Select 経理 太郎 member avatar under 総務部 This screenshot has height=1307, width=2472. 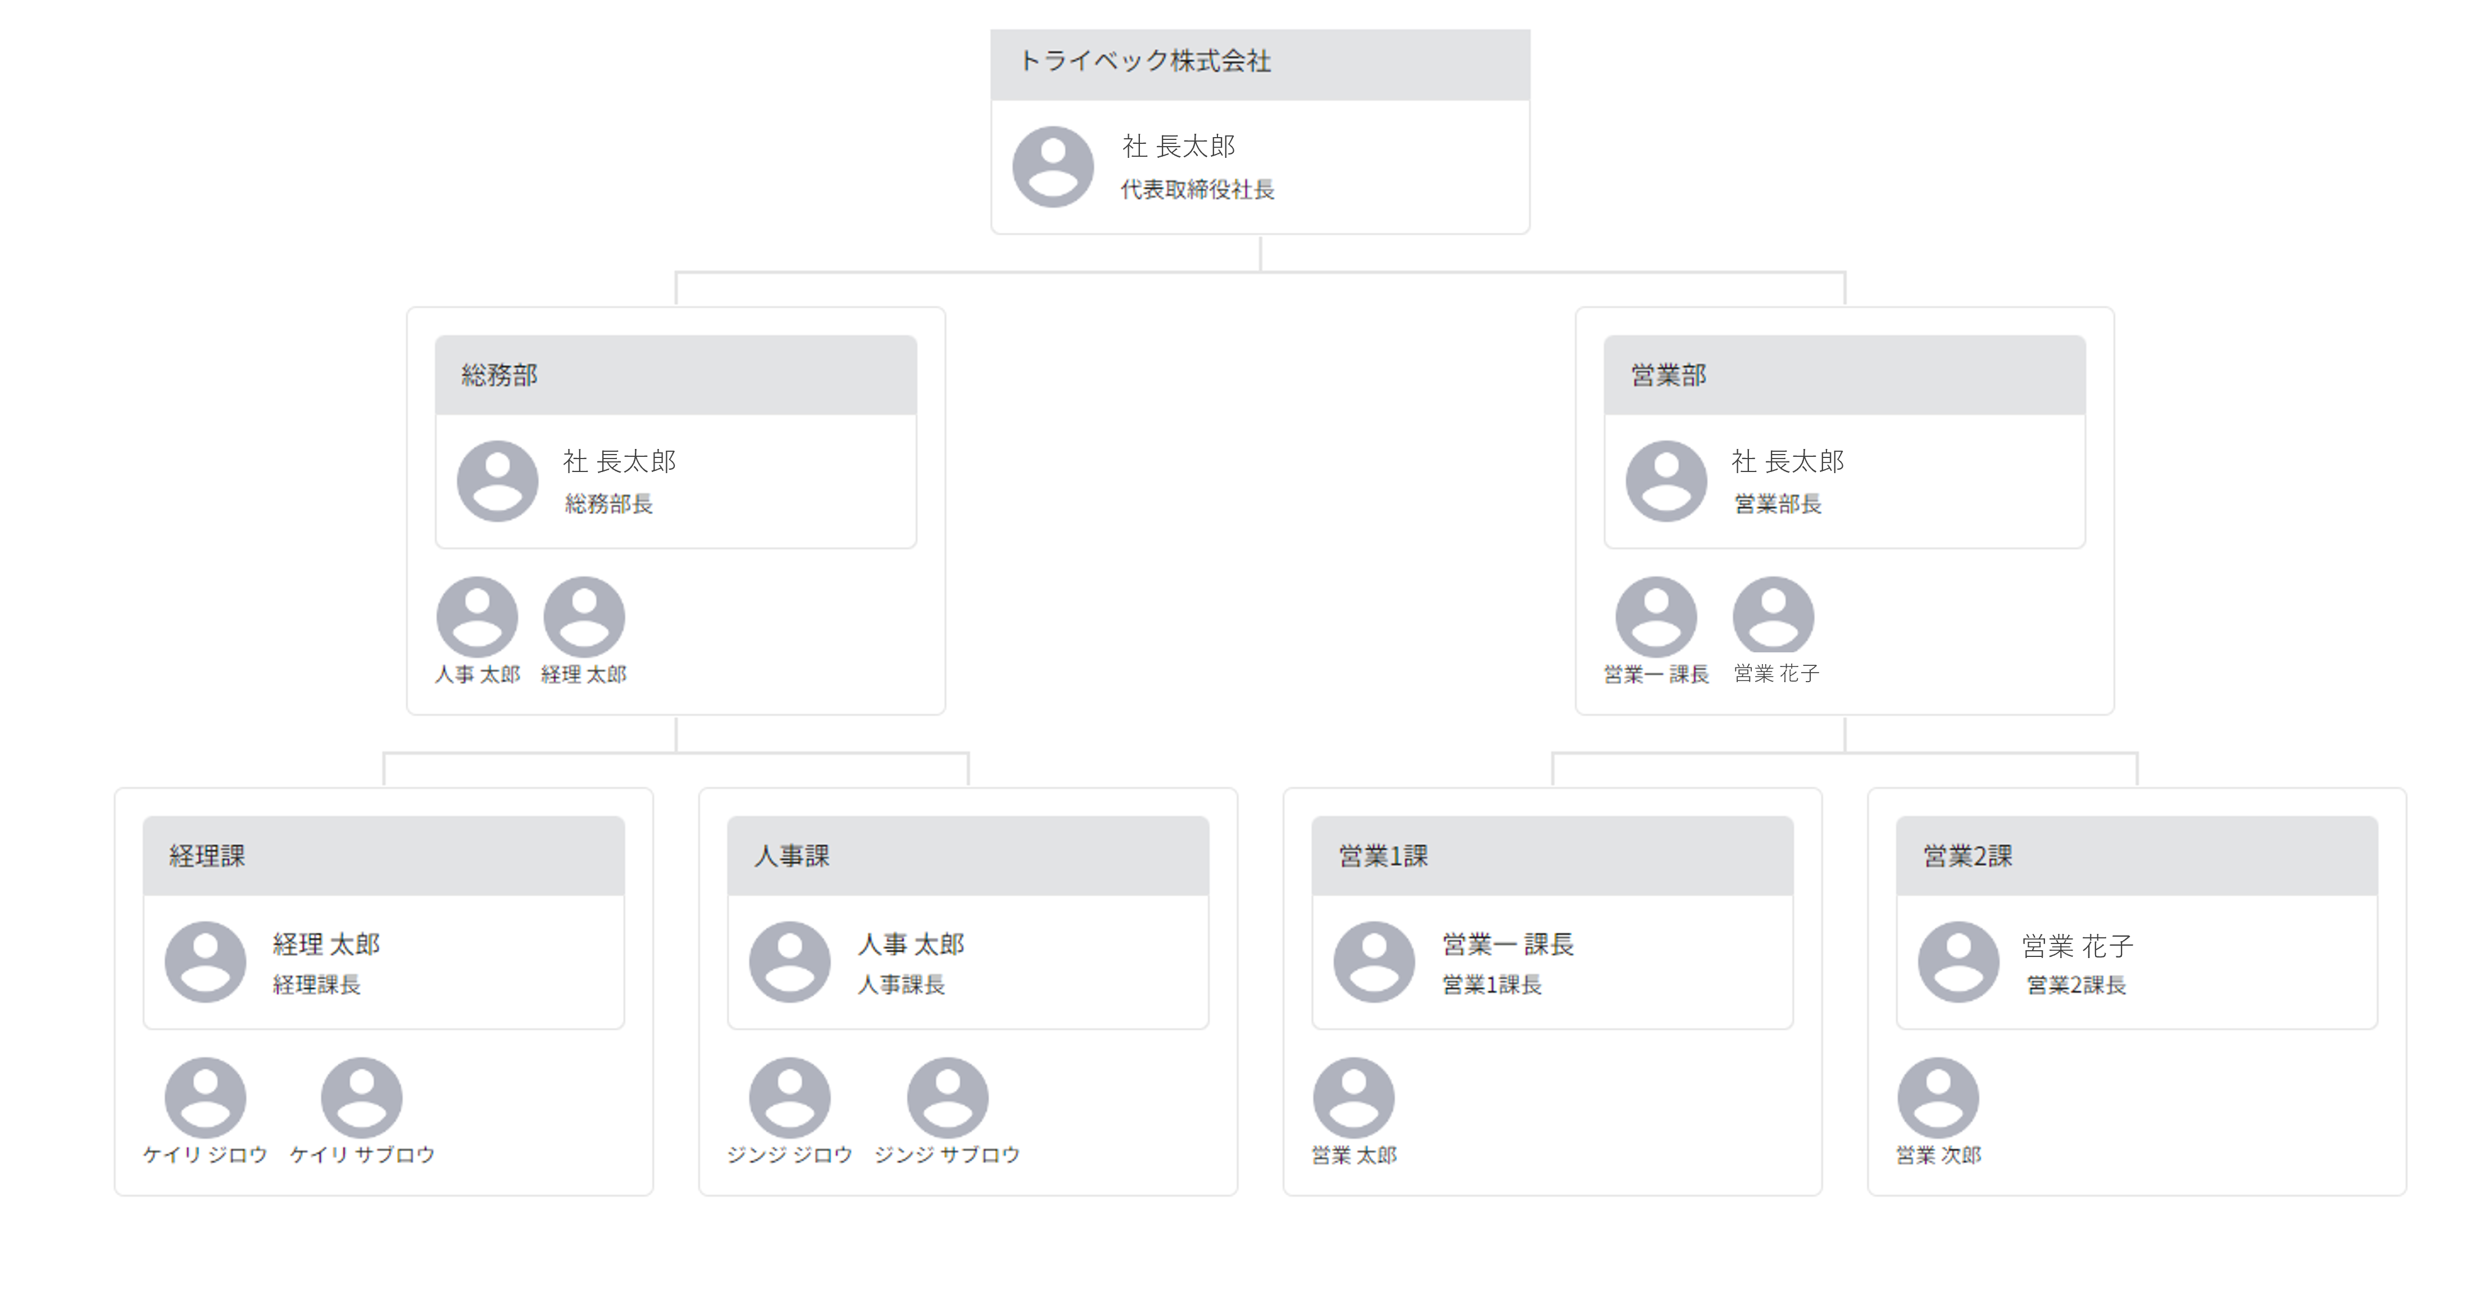point(584,616)
